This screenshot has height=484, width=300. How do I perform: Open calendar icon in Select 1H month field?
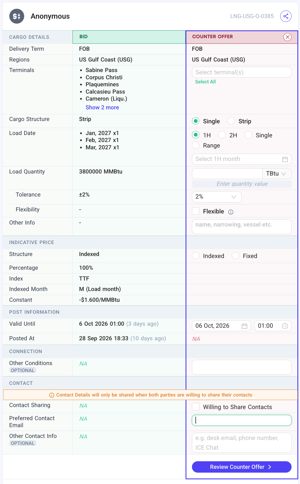[285, 159]
